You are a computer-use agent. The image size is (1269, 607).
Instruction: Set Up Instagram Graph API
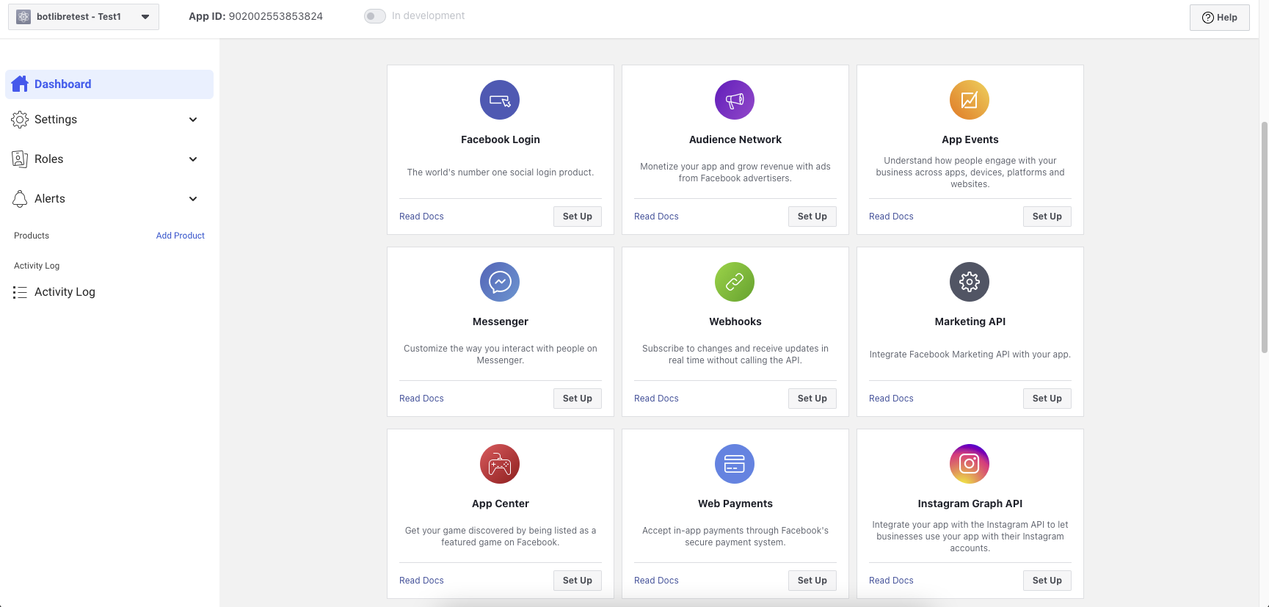point(1047,581)
